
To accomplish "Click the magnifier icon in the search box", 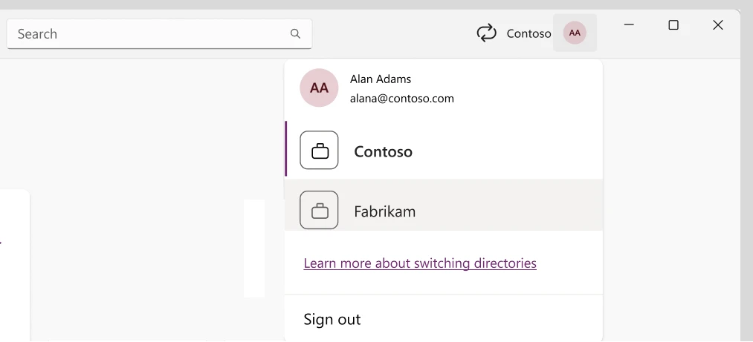I will (295, 33).
